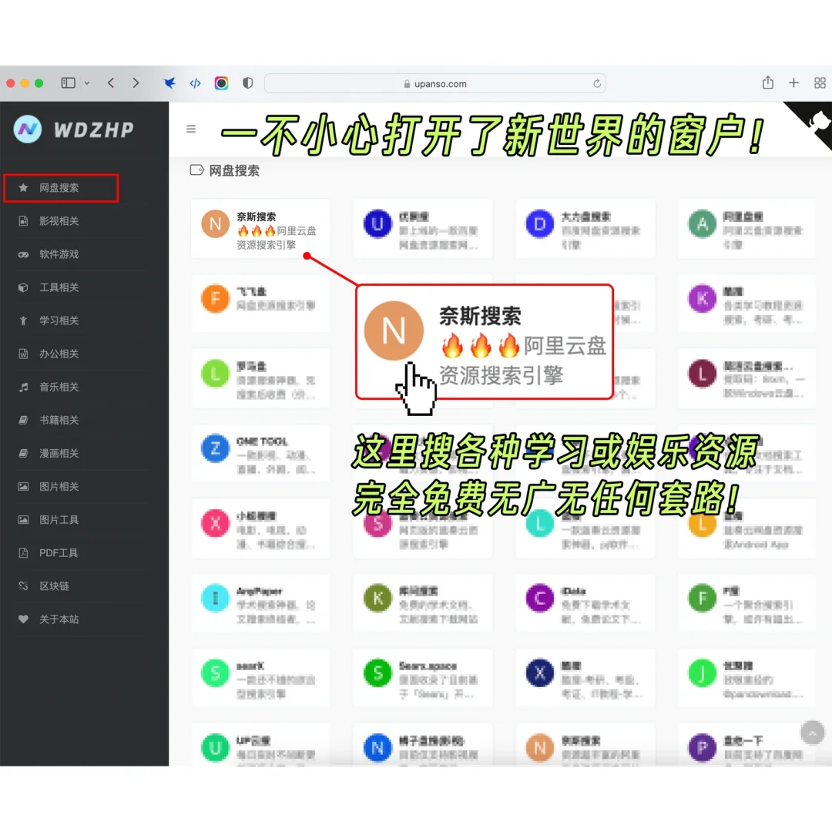Open the Searx.space card
832x832 pixels.
click(x=423, y=678)
